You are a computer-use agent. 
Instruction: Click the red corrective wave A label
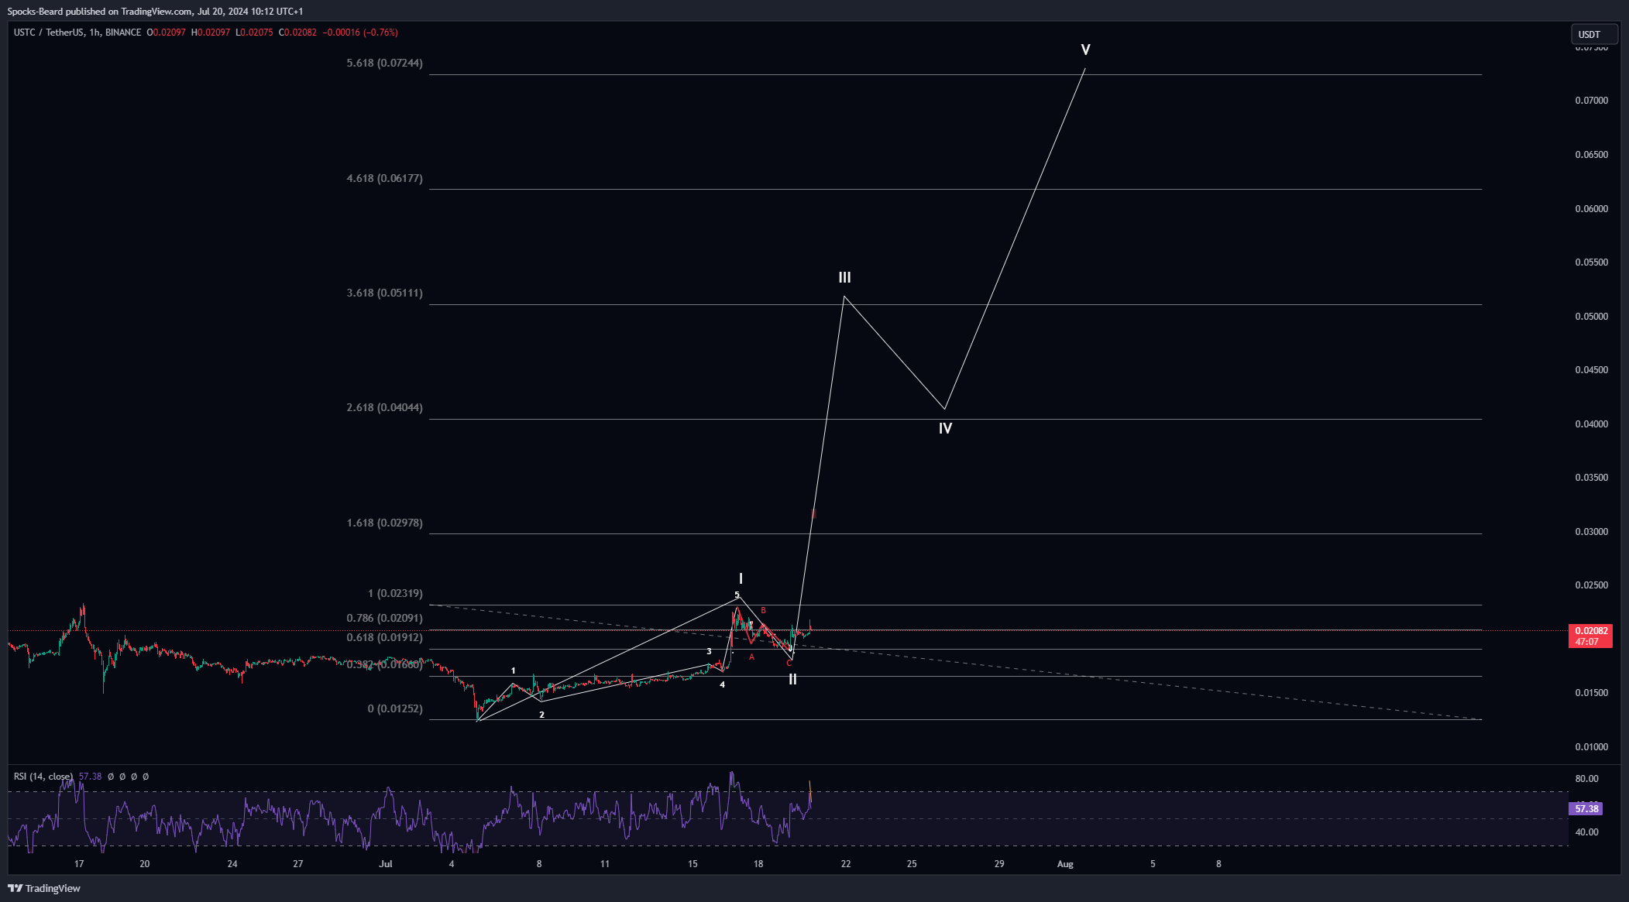(751, 657)
